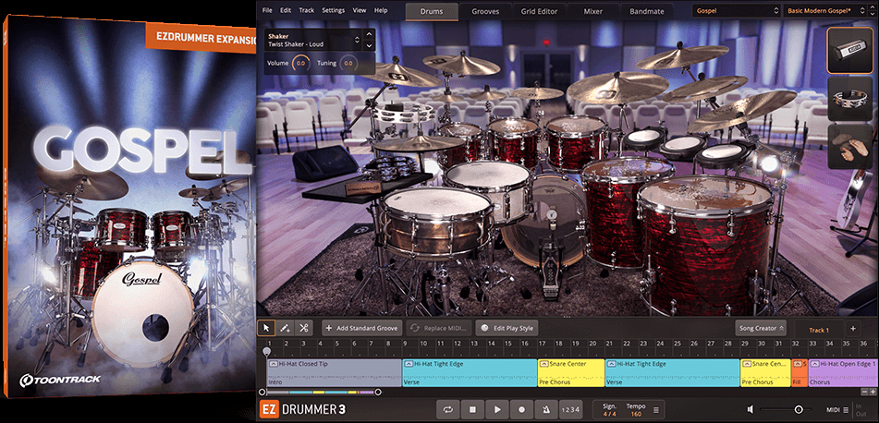Select the second Pre Chorus block
Screen dimensions: 879x423
tap(765, 372)
